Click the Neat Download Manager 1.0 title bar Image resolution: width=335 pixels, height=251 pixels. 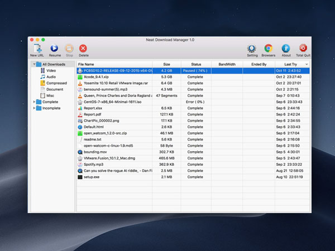[x=170, y=40]
